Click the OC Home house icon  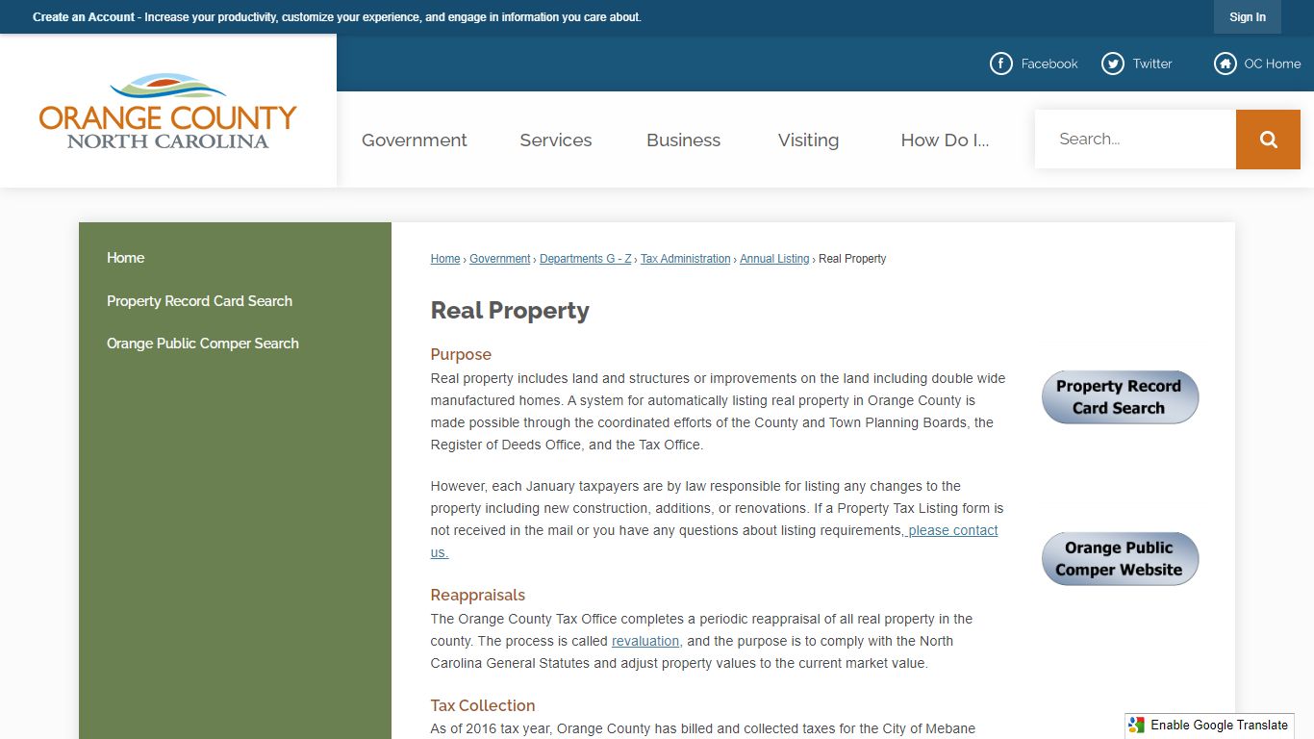pyautogui.click(x=1225, y=64)
